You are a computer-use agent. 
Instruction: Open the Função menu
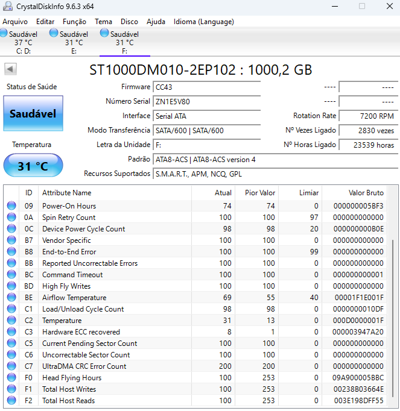click(x=74, y=22)
